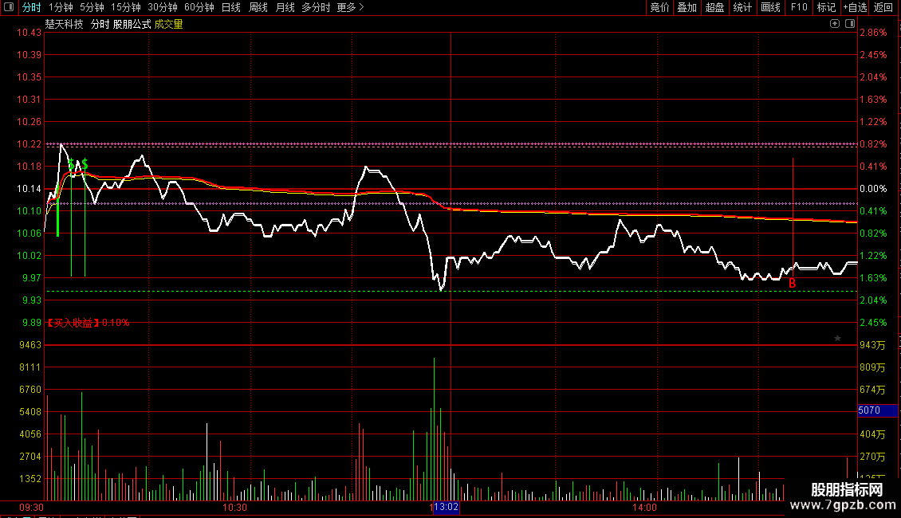The height and width of the screenshot is (518, 901).
Task: Click the 竞价 auction button
Action: click(x=659, y=7)
